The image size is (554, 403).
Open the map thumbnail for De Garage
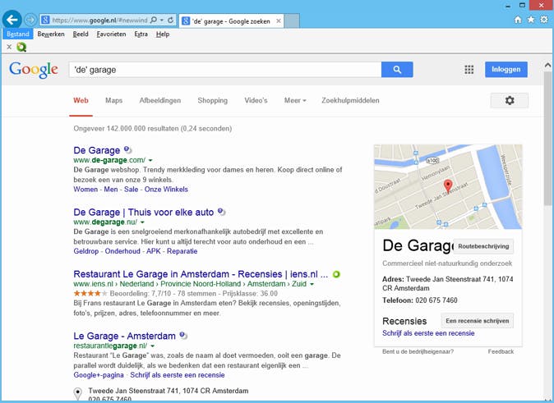(448, 186)
